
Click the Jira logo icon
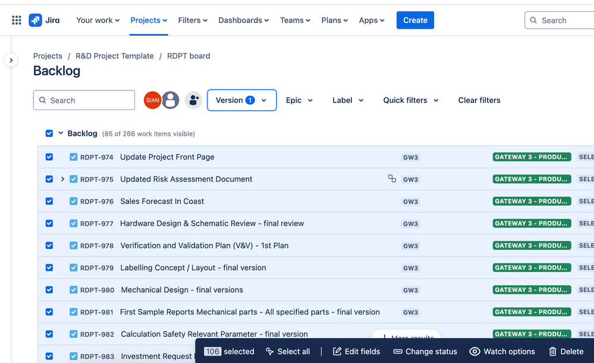pos(35,20)
